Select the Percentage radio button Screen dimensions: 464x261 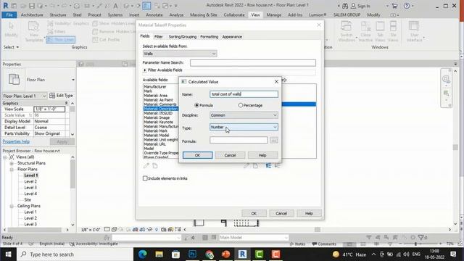(241, 105)
